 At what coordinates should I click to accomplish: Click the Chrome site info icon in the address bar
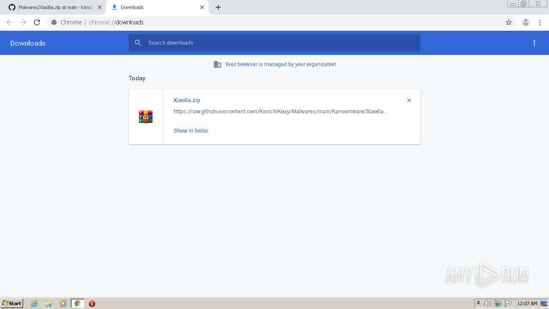(x=54, y=22)
